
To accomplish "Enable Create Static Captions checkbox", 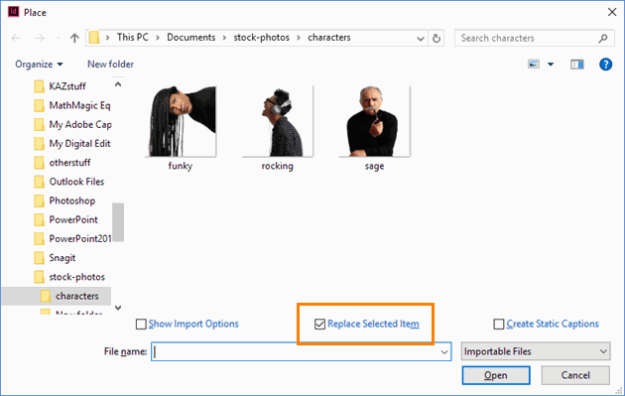I will click(499, 325).
